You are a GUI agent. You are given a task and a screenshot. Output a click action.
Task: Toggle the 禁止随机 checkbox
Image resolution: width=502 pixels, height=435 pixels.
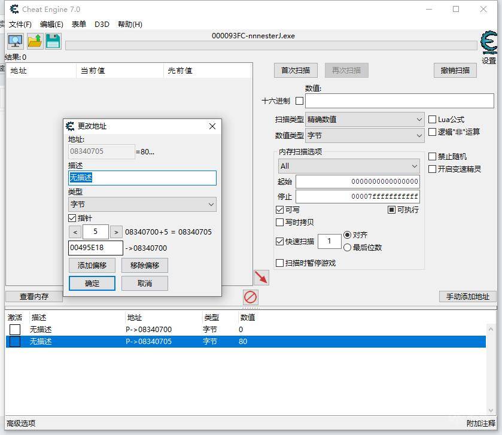[x=432, y=157]
